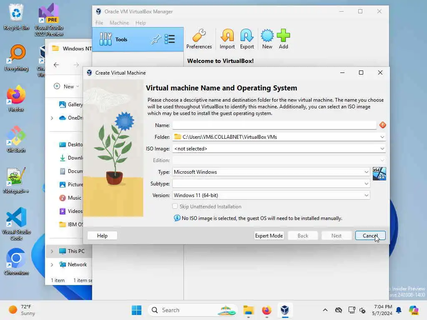Select Videos in the Explorer sidebar

point(71,211)
